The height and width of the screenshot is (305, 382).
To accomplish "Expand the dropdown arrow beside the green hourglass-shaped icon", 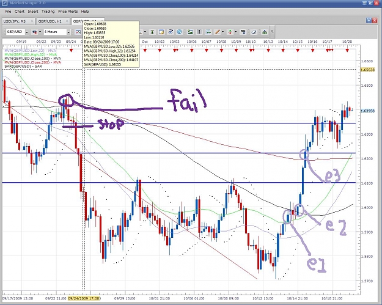I will 145,32.
